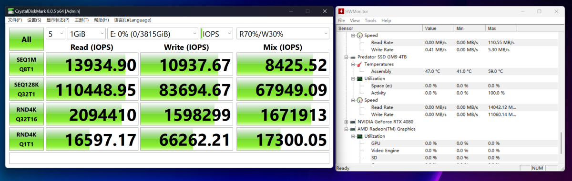The width and height of the screenshot is (572, 181).
Task: Start the RND4K Q32T16 test
Action: point(26,114)
